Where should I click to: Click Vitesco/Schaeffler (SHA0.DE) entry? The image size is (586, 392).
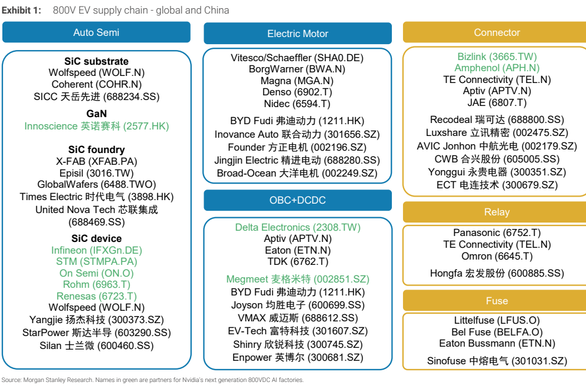(297, 58)
